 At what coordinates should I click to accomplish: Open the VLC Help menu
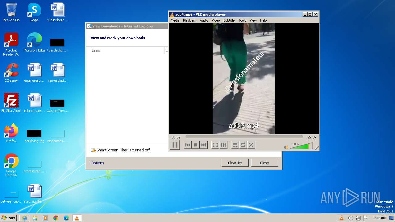point(263,20)
